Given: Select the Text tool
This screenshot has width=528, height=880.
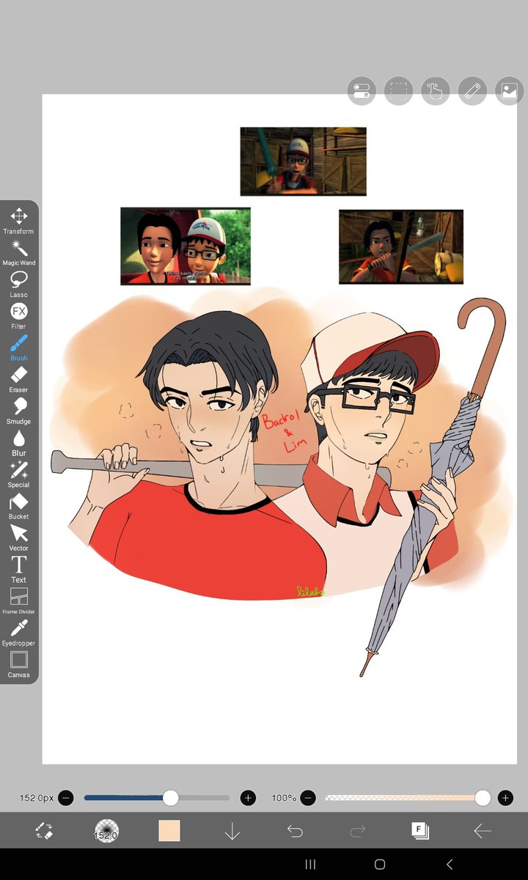Looking at the screenshot, I should (18, 569).
